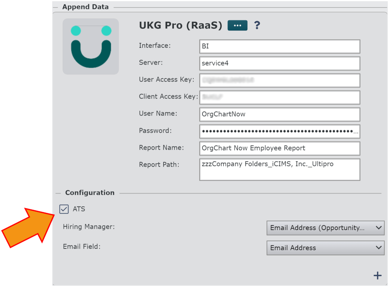Click the Report Path text area
The width and height of the screenshot is (389, 287).
click(x=280, y=169)
